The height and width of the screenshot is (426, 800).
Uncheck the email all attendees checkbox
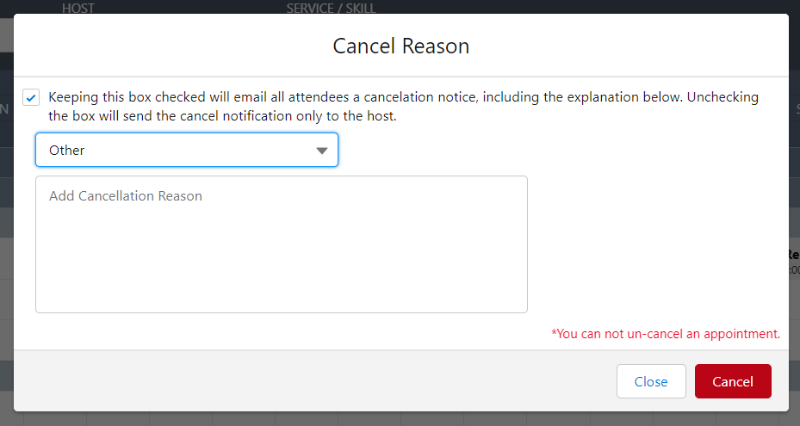point(31,98)
